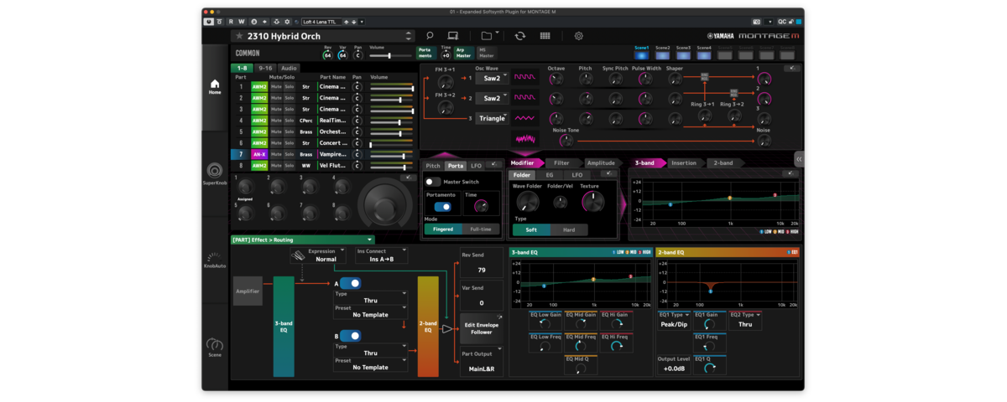Open the KnobAuto sidebar page
The width and height of the screenshot is (1007, 402).
click(x=215, y=260)
